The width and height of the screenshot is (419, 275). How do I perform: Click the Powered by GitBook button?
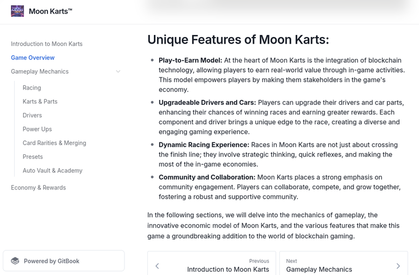[64, 261]
